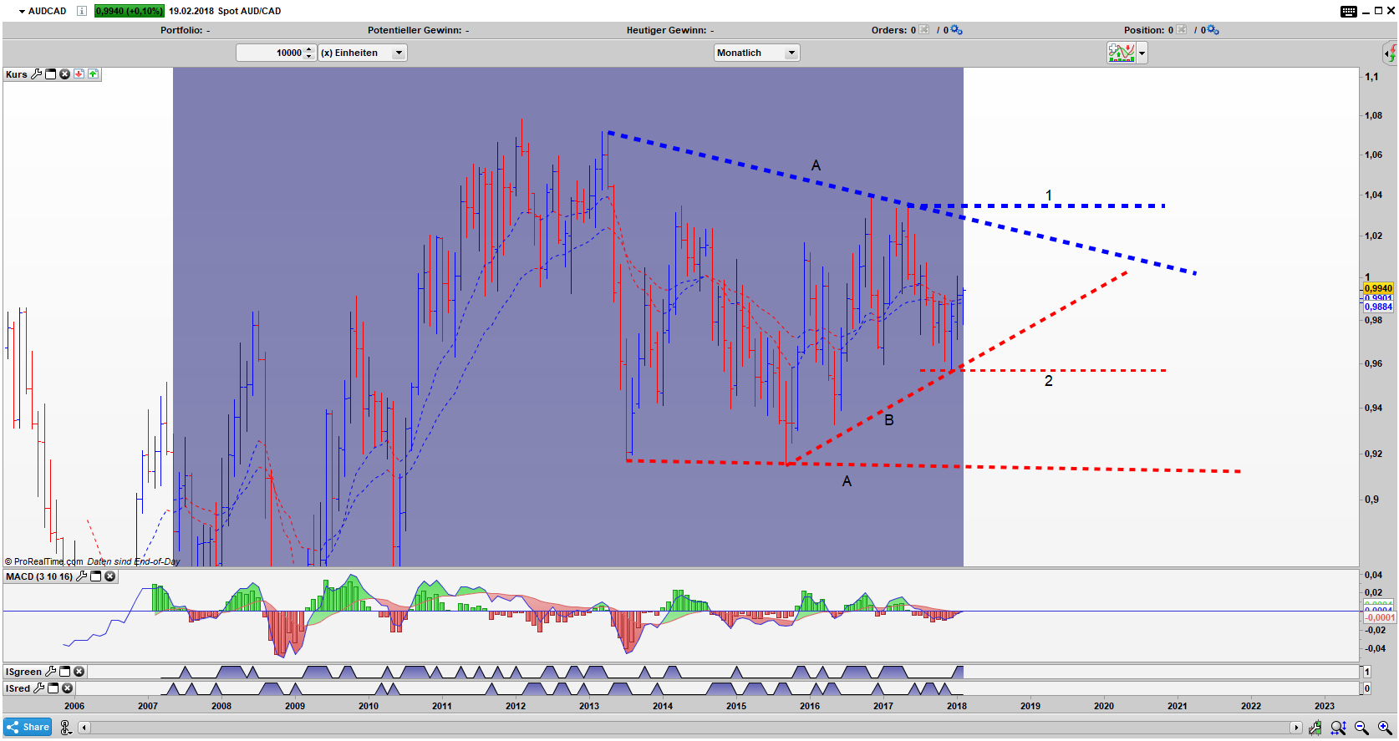Close position icon next to Position: 0
1399x741 pixels.
(1182, 30)
